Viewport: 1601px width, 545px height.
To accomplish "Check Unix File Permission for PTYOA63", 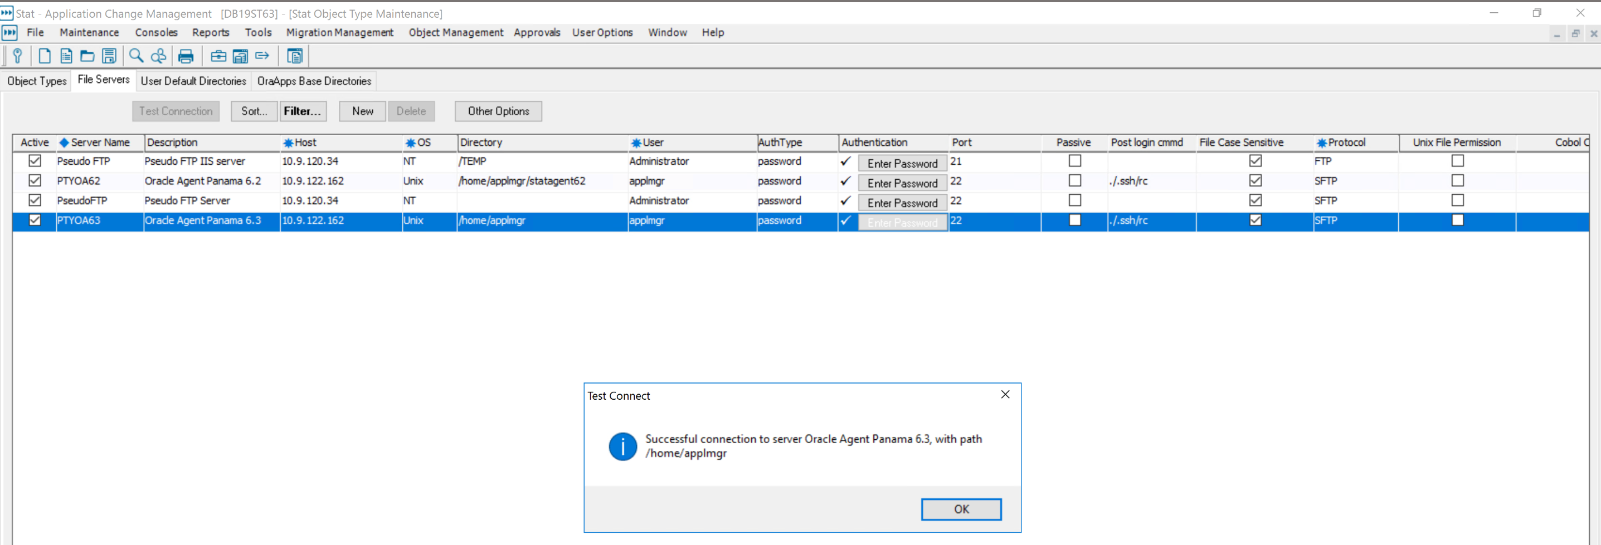I will [1457, 220].
